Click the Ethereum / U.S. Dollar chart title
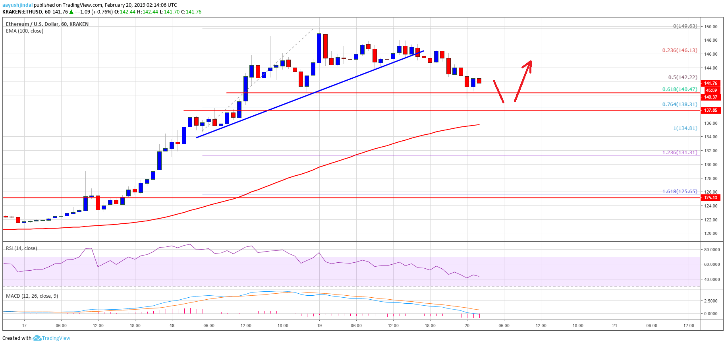The width and height of the screenshot is (726, 345). 47,24
